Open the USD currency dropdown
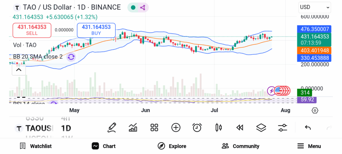 pos(315,7)
